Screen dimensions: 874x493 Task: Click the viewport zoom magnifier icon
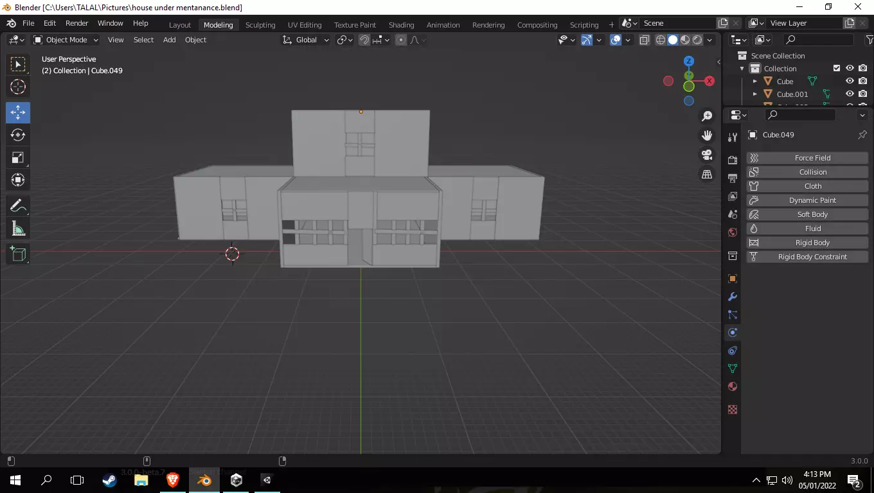click(x=707, y=116)
